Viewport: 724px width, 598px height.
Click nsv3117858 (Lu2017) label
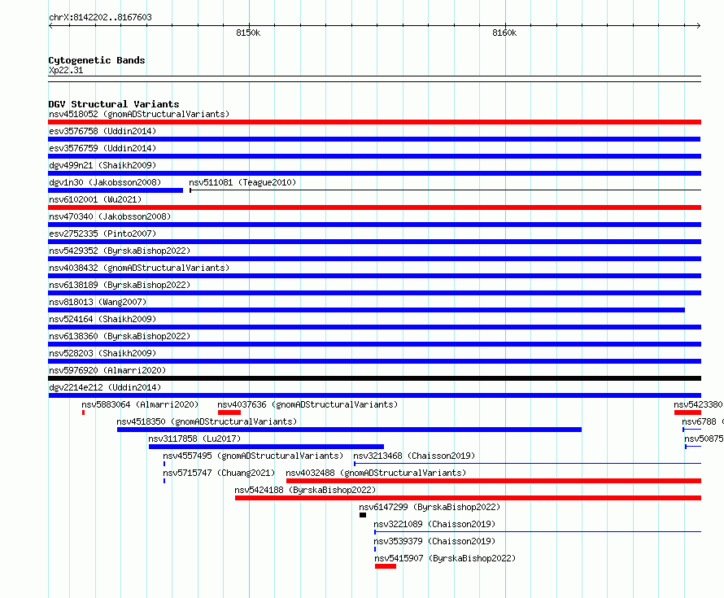pos(194,439)
